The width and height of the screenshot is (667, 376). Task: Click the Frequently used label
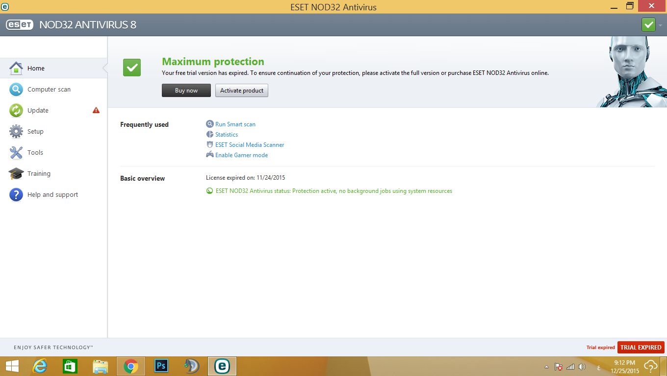[x=144, y=125]
